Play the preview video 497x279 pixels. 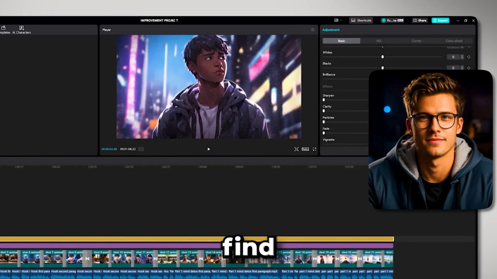click(209, 149)
